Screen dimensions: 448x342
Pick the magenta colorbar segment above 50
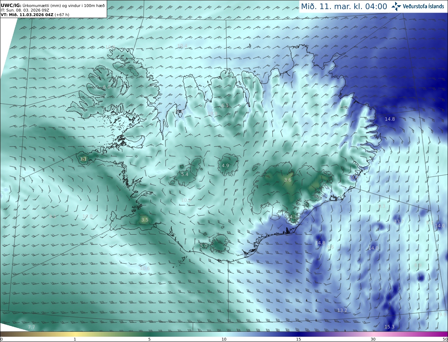tap(444, 334)
